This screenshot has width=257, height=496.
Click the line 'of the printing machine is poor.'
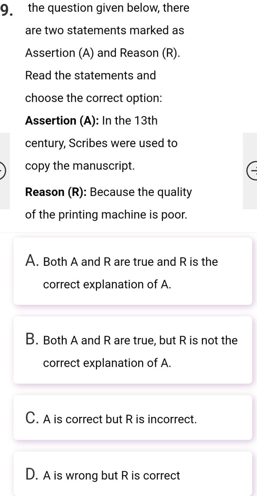click(106, 215)
